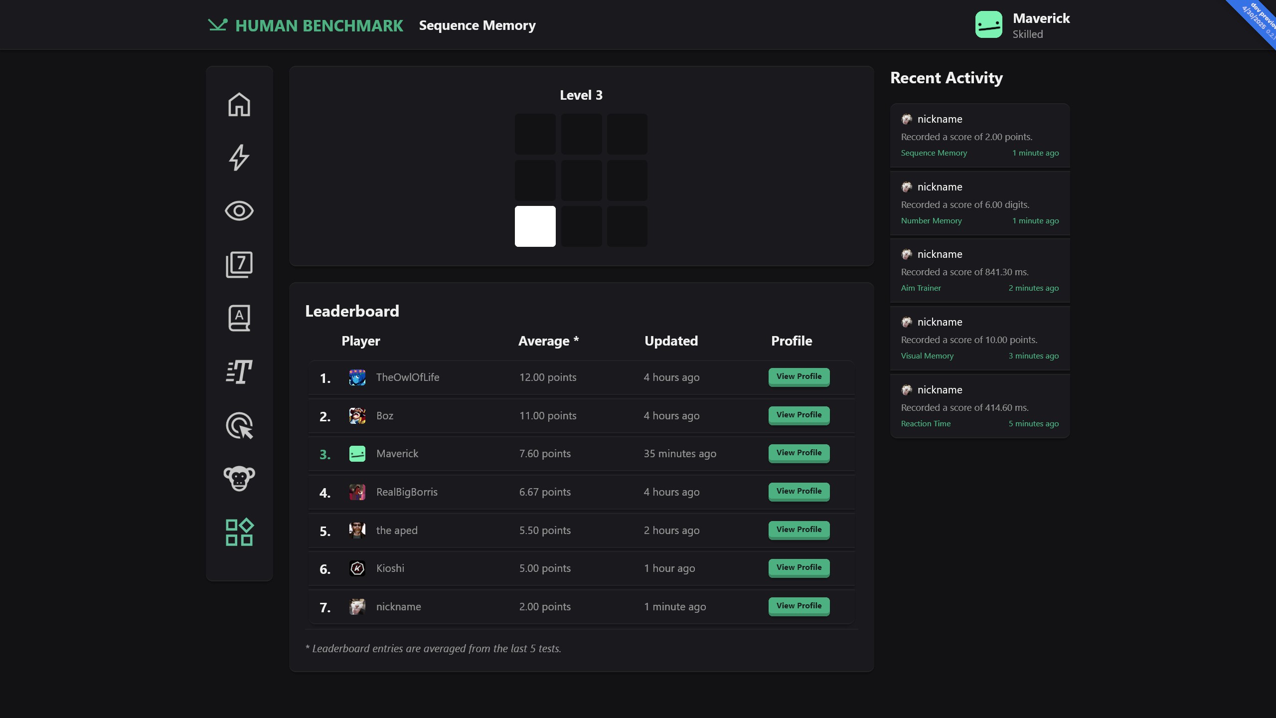
Task: View Profile of Maverick
Action: 799,453
